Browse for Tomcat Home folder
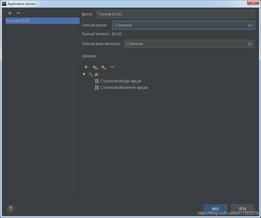Viewport: 261px width, 218px height. click(x=250, y=25)
